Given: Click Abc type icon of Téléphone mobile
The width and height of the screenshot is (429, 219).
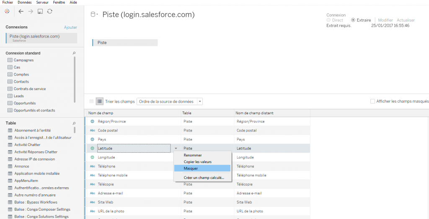Looking at the screenshot, I should [x=93, y=176].
